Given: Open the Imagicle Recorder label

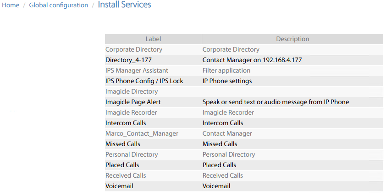Looking at the screenshot, I should 131,112.
